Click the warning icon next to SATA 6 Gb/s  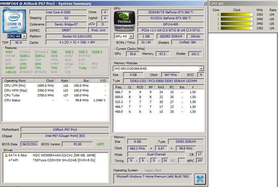pyautogui.click(x=6, y=155)
